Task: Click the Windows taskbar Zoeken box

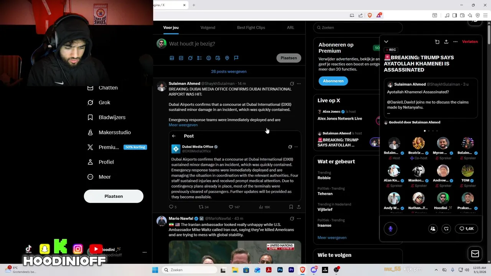Action: tap(189, 270)
